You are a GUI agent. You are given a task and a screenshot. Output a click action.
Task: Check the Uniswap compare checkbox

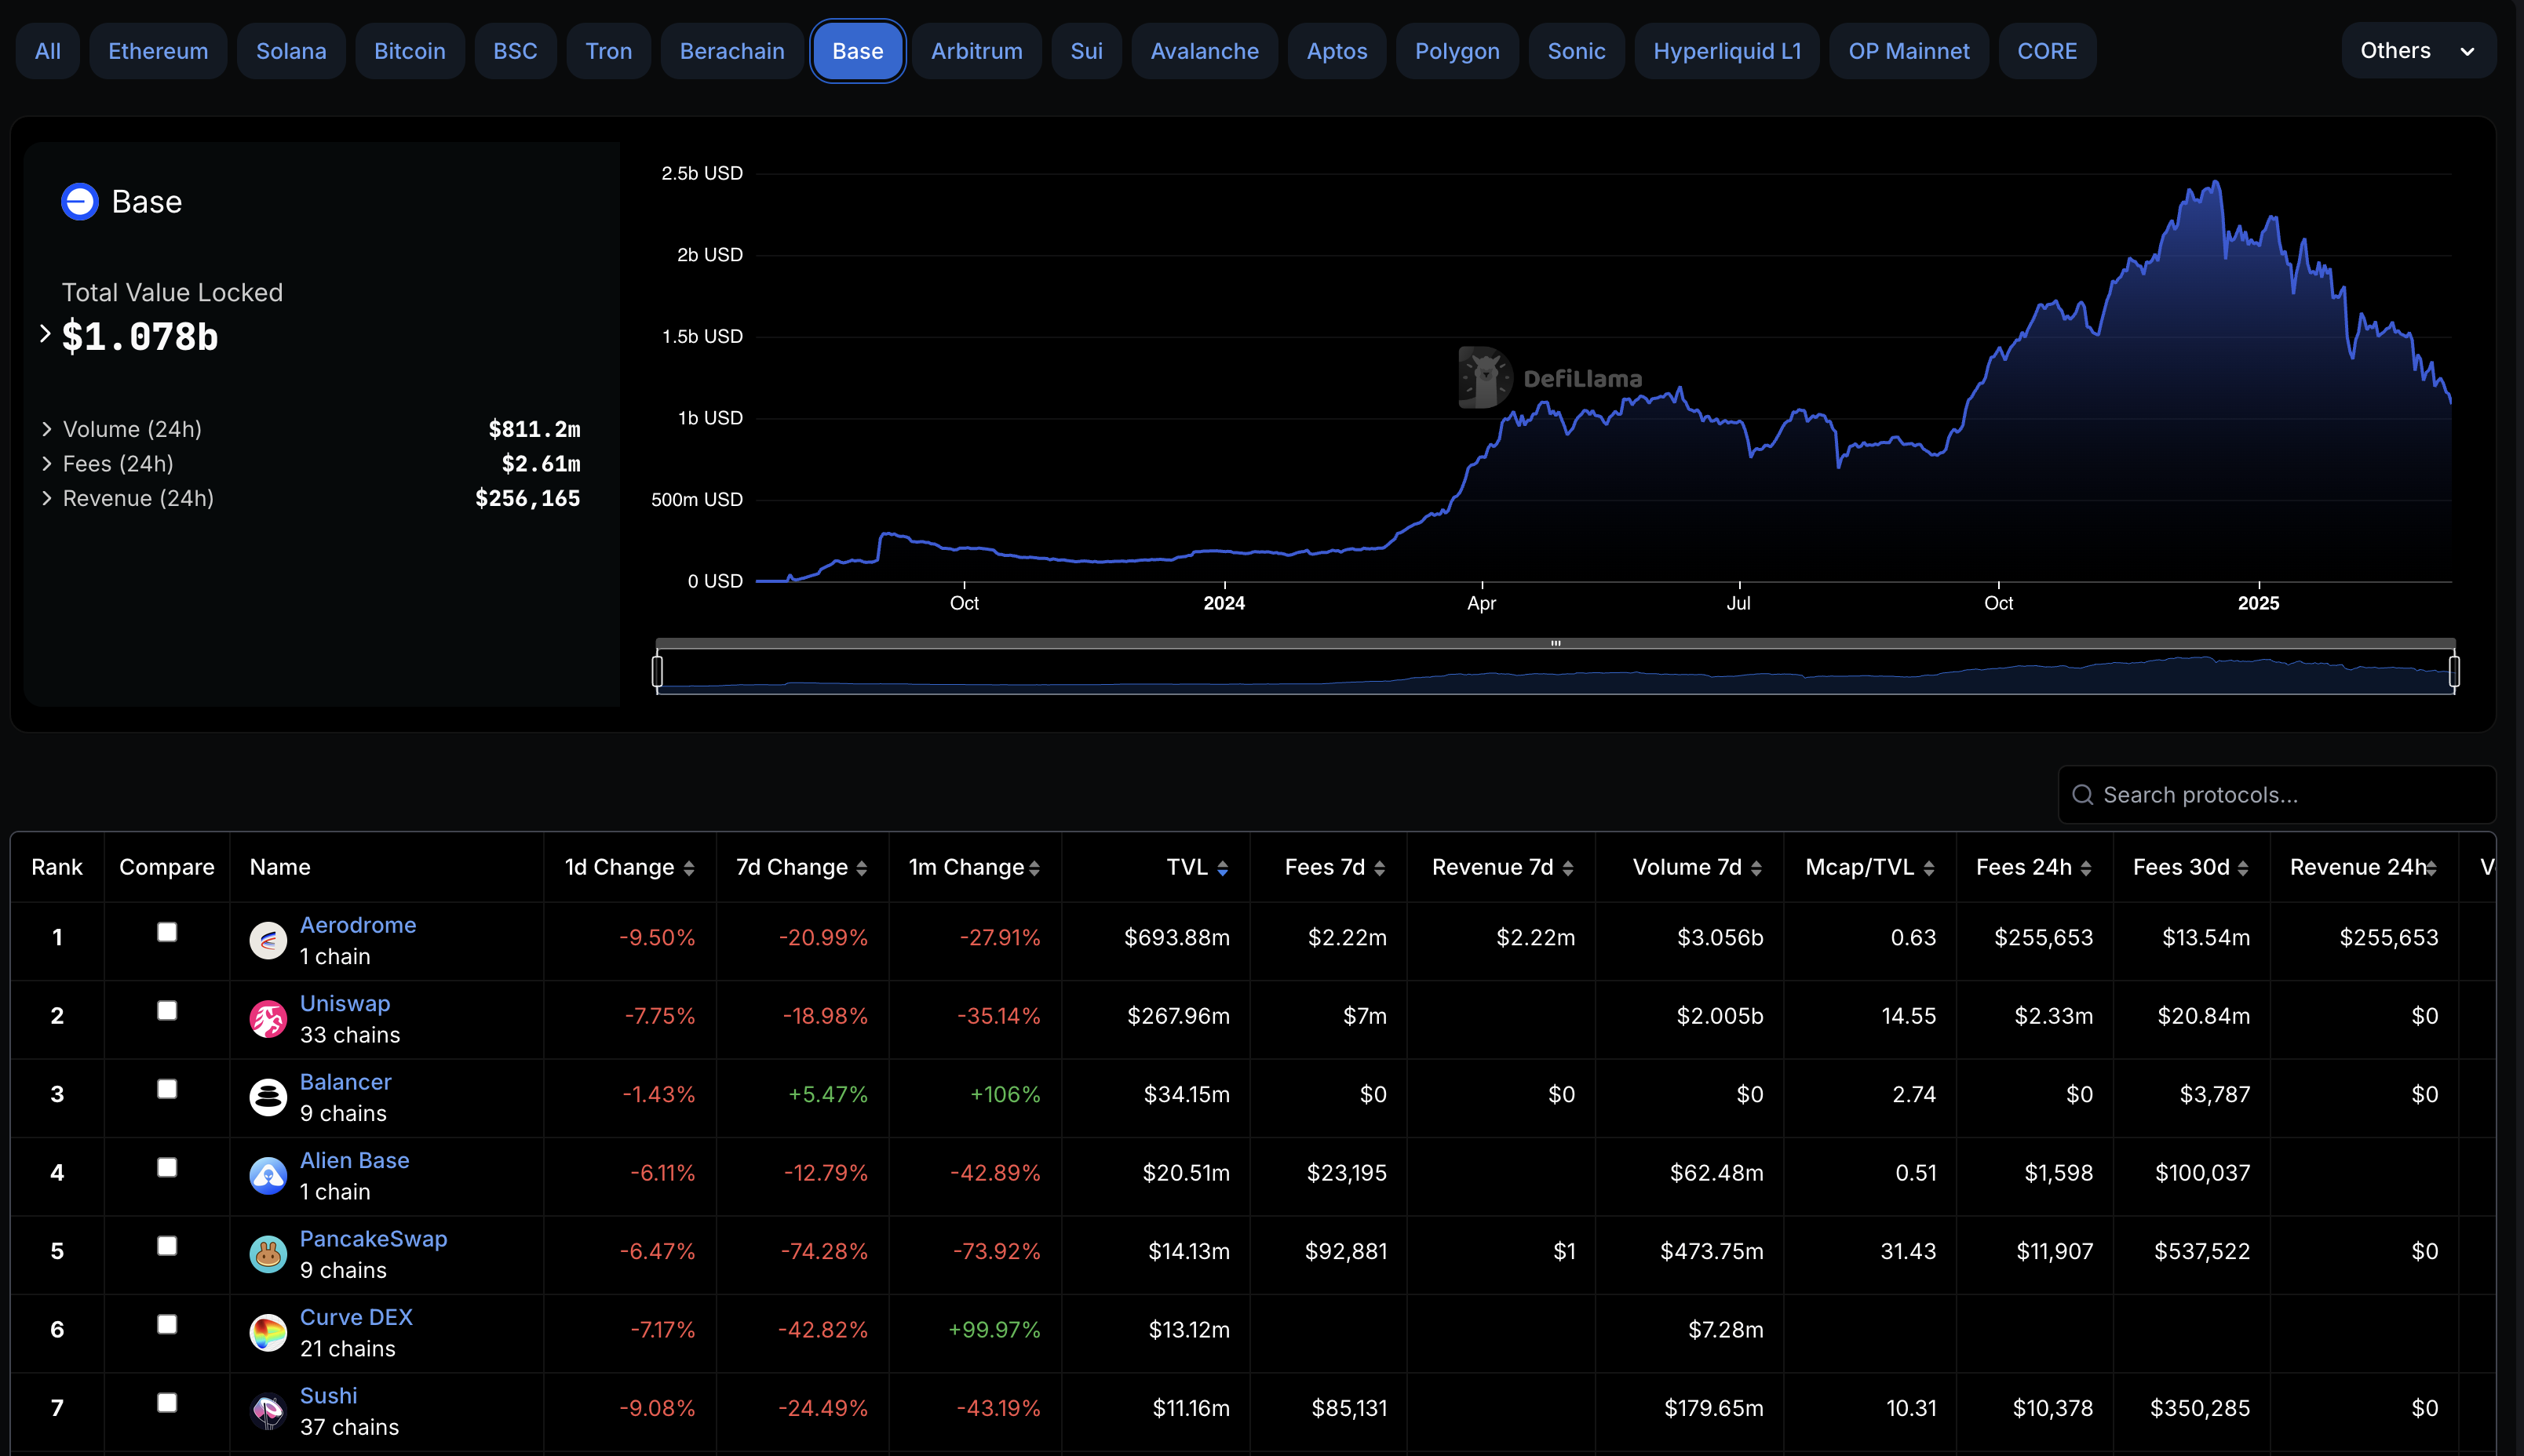click(x=167, y=1011)
